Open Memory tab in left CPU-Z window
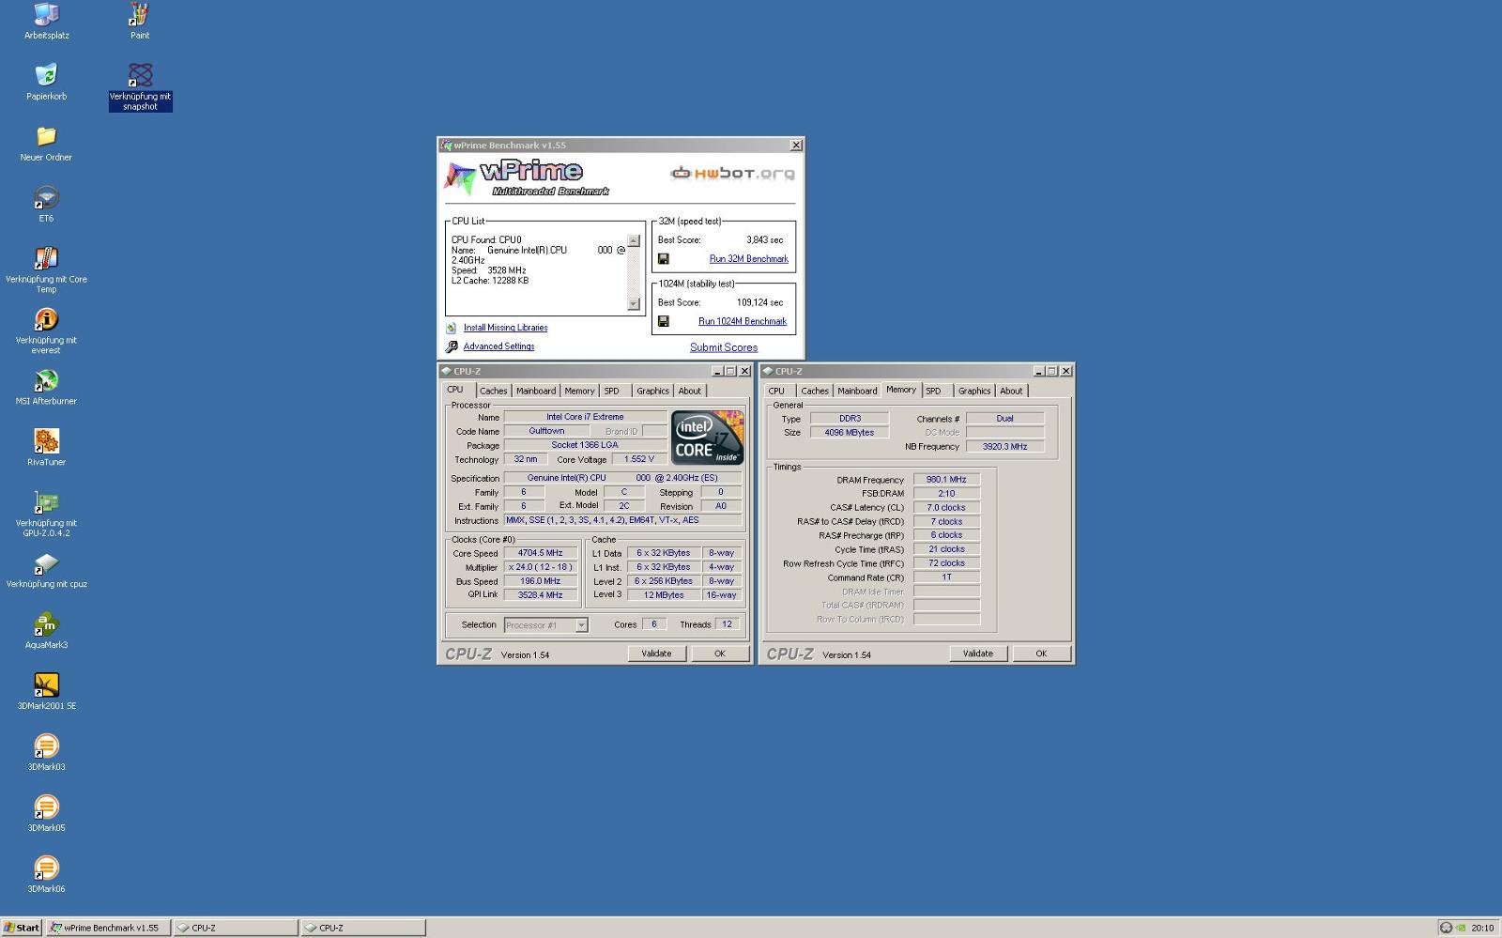The width and height of the screenshot is (1502, 938). (579, 392)
